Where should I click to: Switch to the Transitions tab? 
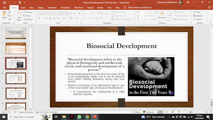pyautogui.click(x=52, y=8)
